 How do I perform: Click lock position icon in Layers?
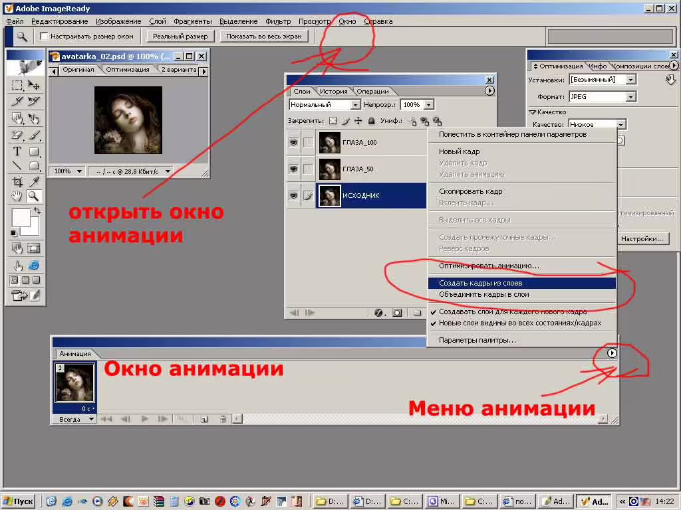(x=358, y=121)
